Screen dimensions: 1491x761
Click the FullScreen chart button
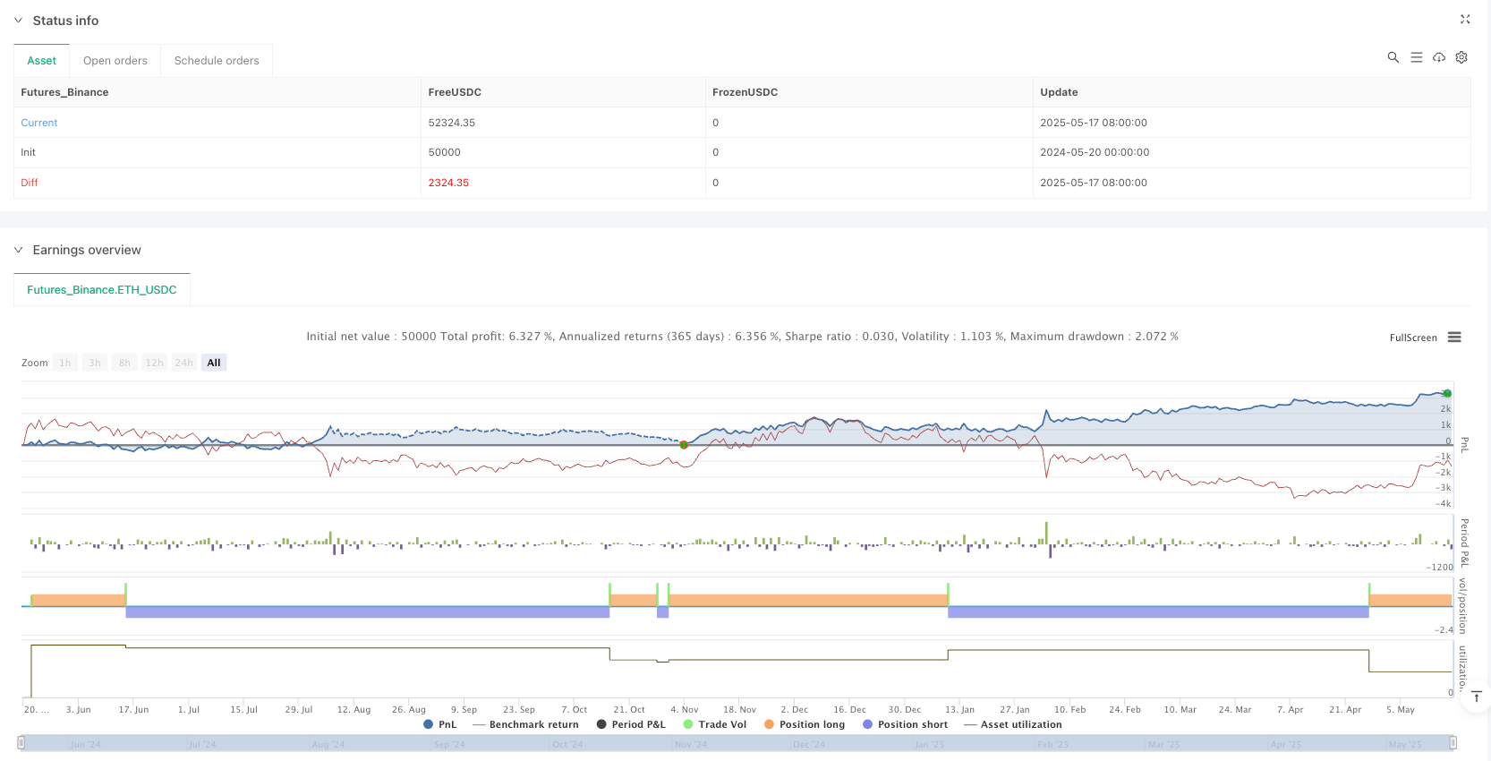[1413, 338]
